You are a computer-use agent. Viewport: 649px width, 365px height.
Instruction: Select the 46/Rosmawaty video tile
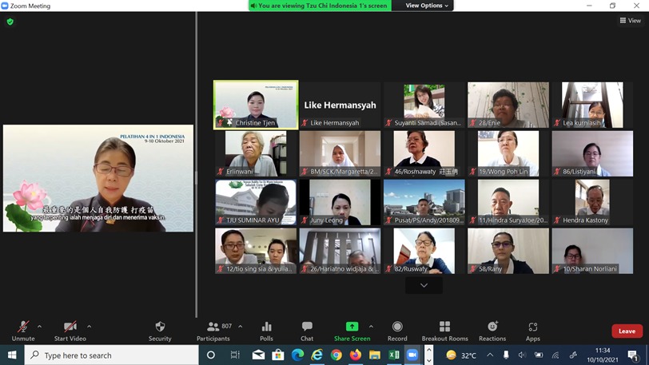424,153
